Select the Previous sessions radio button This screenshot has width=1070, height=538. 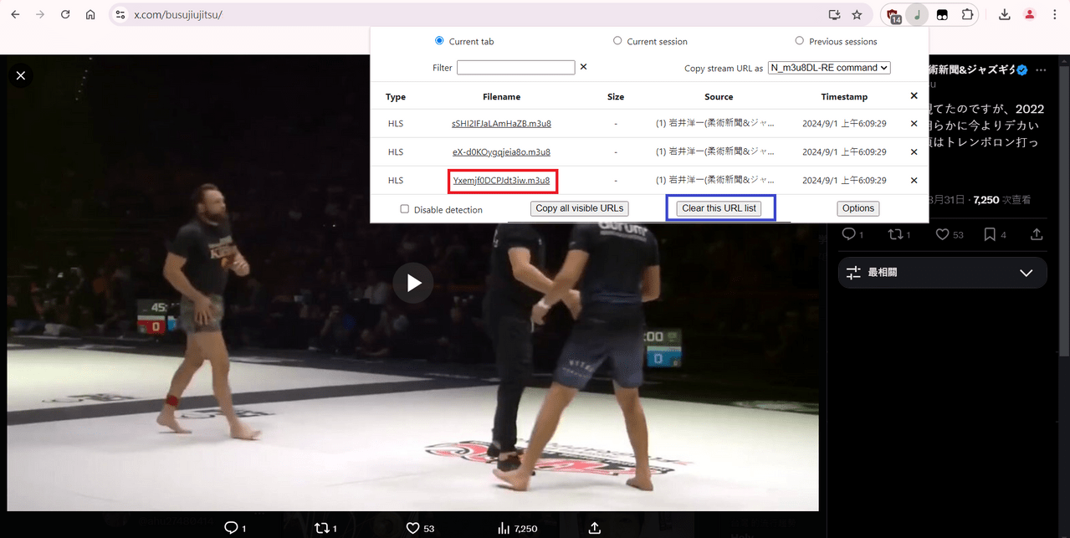pos(799,40)
